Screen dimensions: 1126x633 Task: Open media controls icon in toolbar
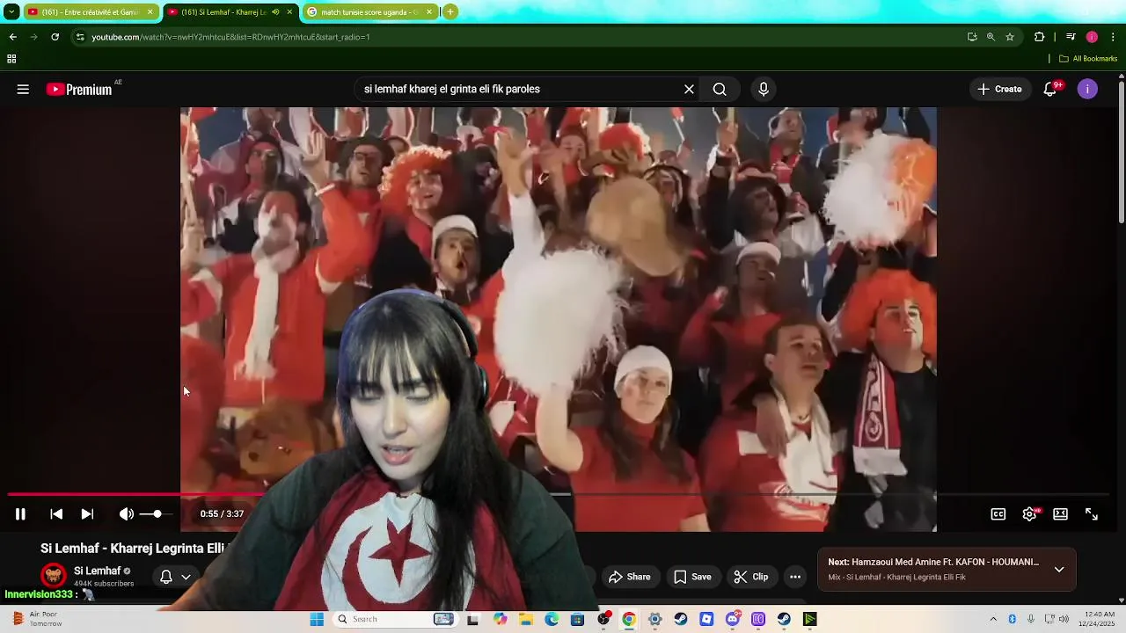point(1071,37)
